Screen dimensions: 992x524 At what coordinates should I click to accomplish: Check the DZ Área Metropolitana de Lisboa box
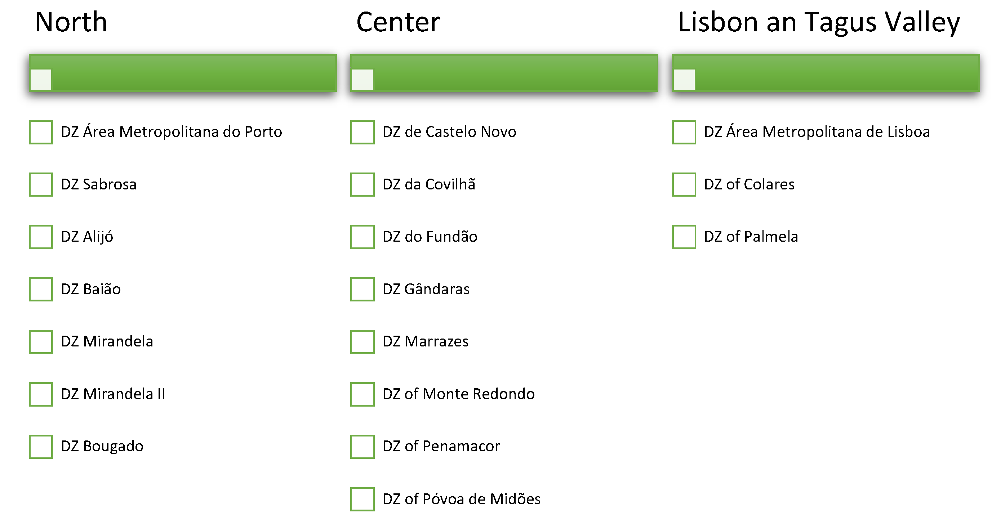684,132
